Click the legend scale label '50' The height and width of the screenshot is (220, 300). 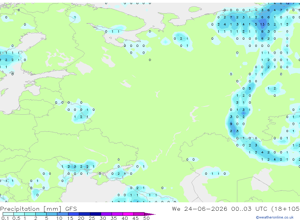coord(146,218)
